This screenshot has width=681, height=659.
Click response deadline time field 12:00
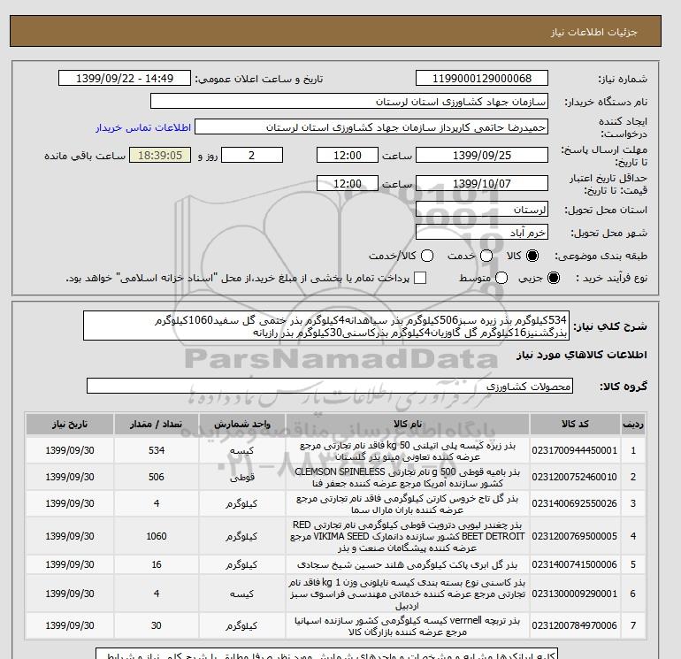[x=348, y=155]
